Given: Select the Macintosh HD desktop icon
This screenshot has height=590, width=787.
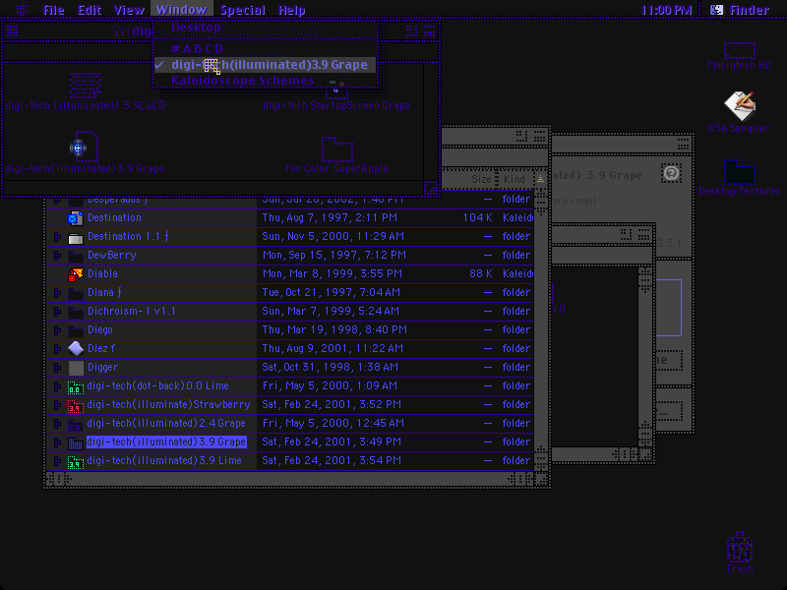Looking at the screenshot, I should [740, 51].
